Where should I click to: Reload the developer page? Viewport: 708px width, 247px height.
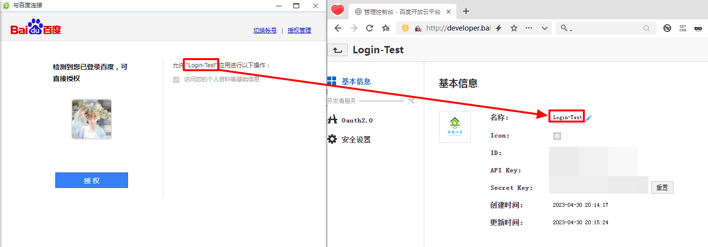click(370, 28)
